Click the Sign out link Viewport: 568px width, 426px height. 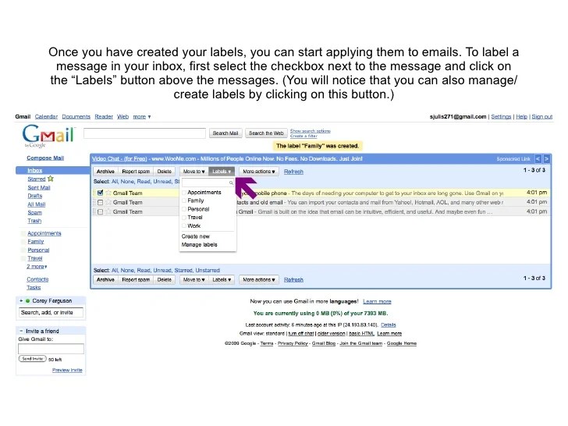(x=542, y=117)
